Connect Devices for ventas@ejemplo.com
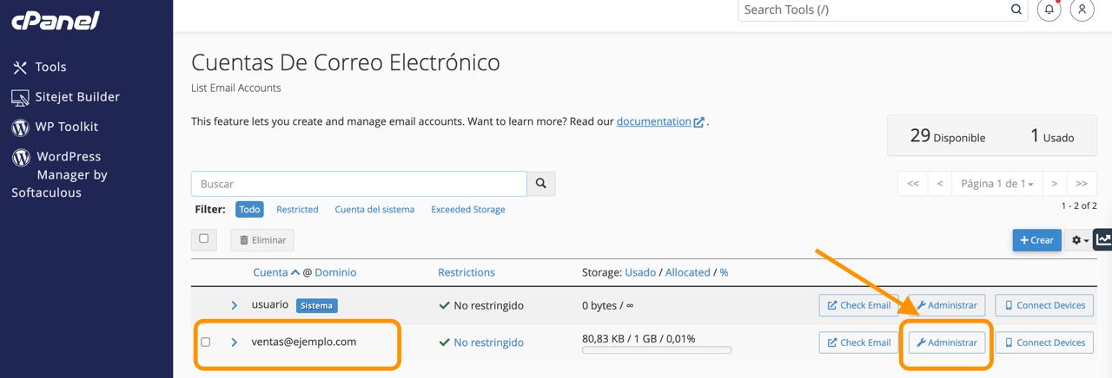 (x=1044, y=342)
